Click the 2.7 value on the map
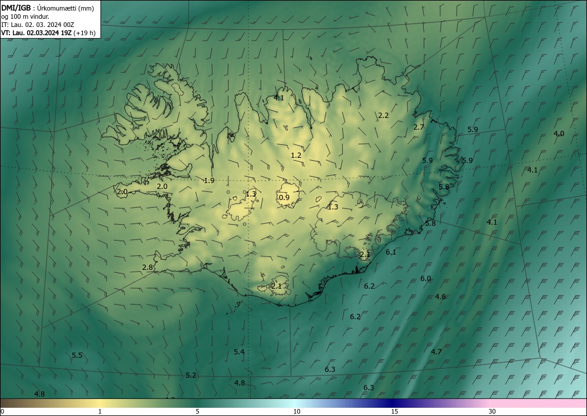 click(x=419, y=127)
